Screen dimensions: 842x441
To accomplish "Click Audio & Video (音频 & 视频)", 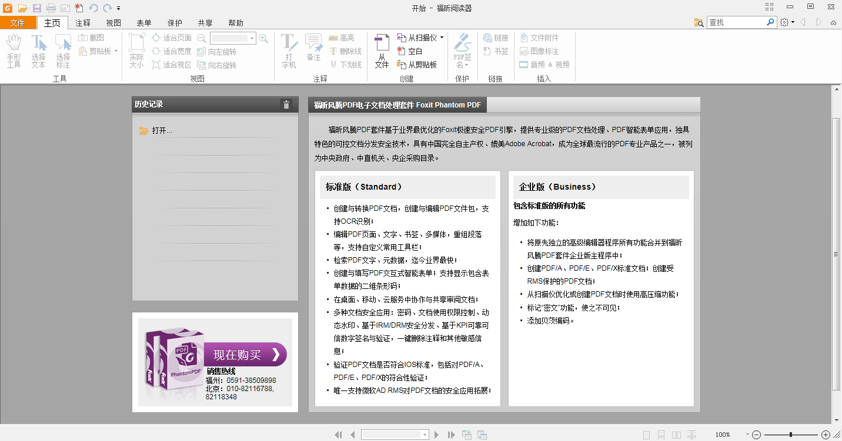I will click(544, 65).
